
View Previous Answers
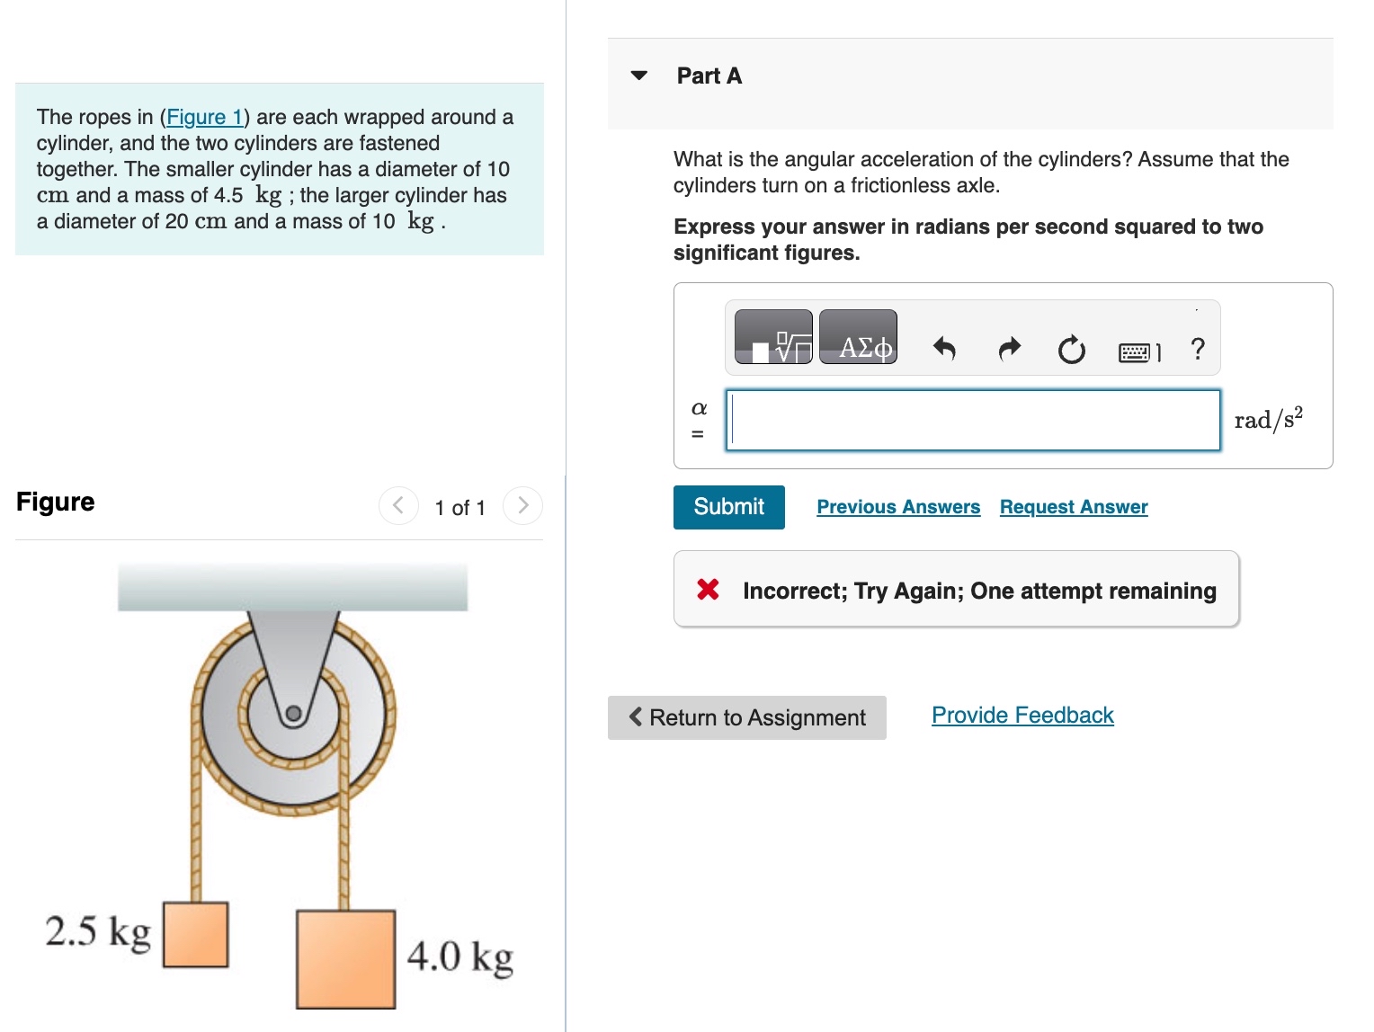click(x=897, y=506)
